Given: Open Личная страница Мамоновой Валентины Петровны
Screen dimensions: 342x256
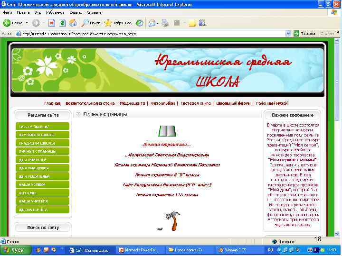Looking at the screenshot, I should click(x=167, y=165).
